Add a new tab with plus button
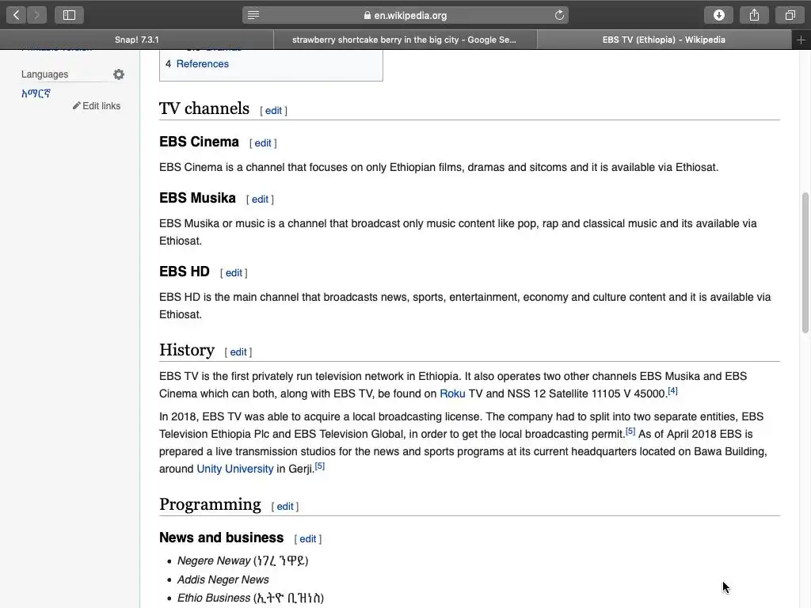811x608 pixels. coord(801,40)
